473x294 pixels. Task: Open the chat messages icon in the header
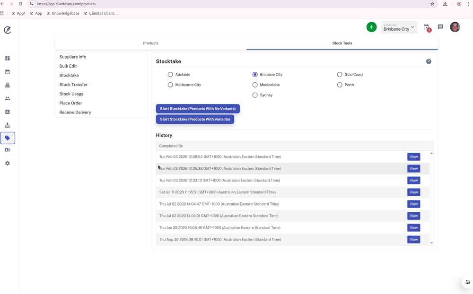(440, 27)
